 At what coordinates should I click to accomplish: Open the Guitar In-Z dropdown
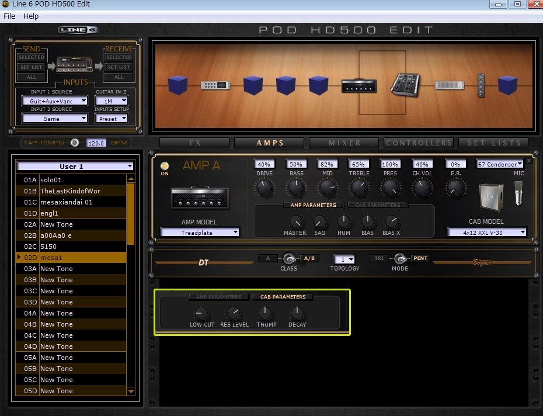tap(111, 101)
